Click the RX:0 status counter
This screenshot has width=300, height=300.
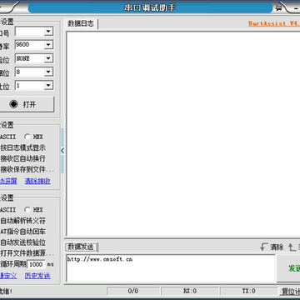[x=190, y=291]
